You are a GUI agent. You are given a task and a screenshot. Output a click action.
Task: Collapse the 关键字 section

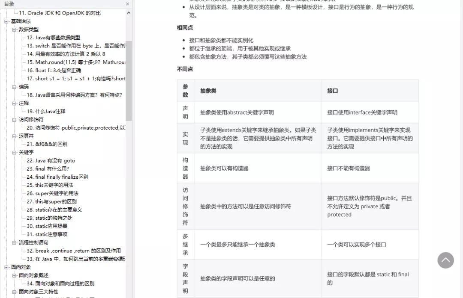pyautogui.click(x=13, y=152)
